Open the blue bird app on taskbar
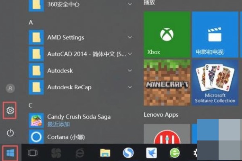The image size is (242, 161). [151, 153]
